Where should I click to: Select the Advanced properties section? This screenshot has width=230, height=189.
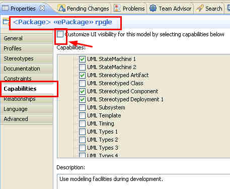pos(26,119)
